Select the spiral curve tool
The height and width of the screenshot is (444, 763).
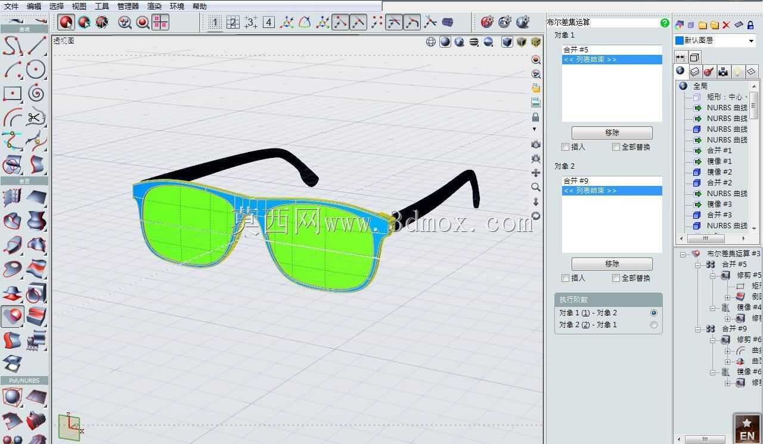click(36, 93)
